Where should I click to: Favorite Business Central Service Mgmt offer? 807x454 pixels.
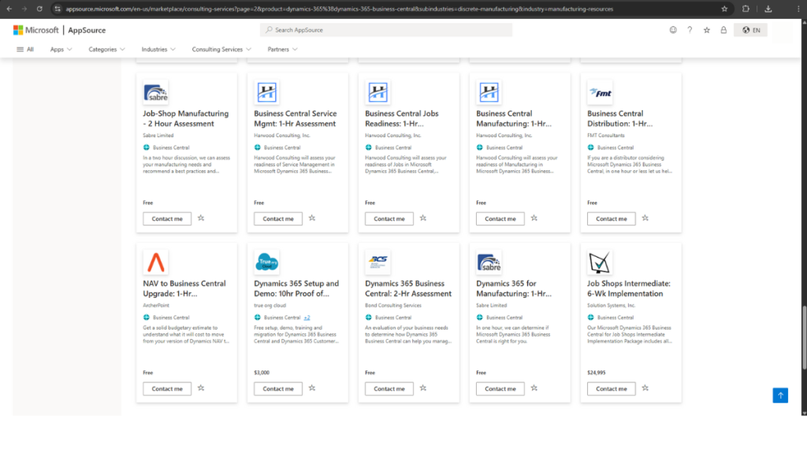pyautogui.click(x=312, y=218)
